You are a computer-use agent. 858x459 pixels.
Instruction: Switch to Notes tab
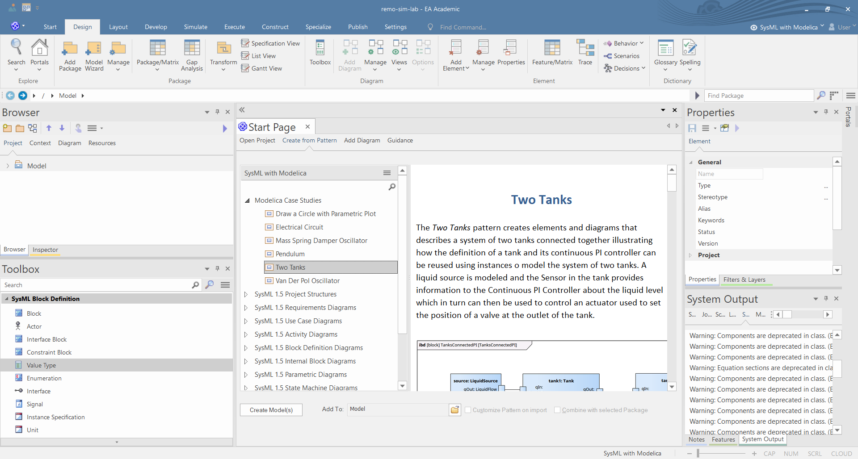[x=697, y=439]
